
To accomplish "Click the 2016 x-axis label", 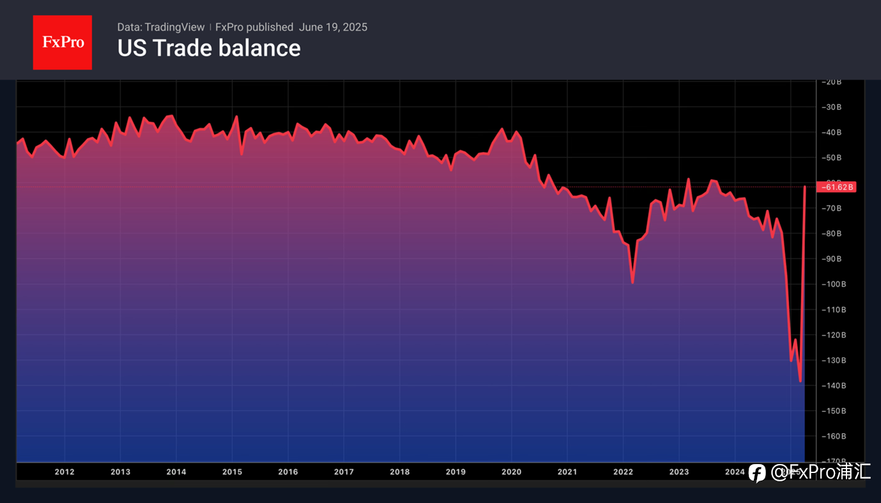I will 287,472.
